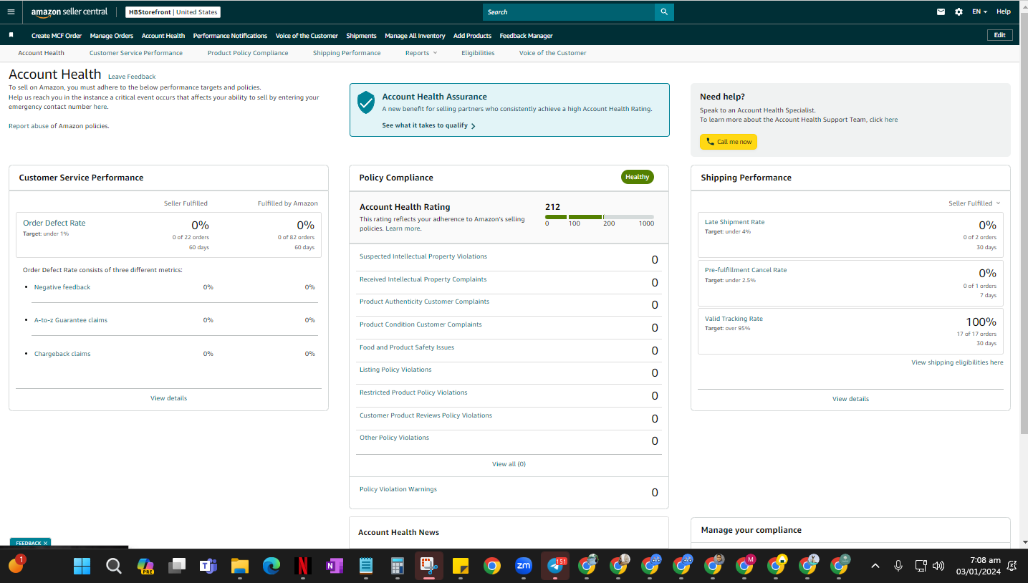
Task: Open Feedback Manager
Action: point(526,36)
